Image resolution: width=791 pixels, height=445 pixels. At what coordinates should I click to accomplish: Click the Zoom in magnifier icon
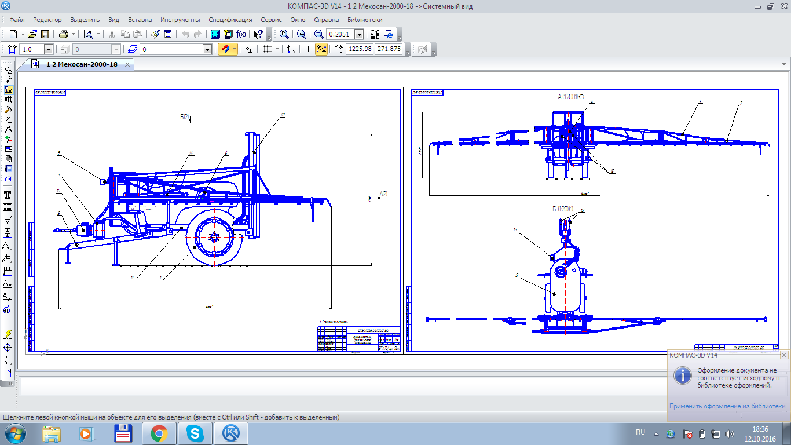tap(318, 34)
